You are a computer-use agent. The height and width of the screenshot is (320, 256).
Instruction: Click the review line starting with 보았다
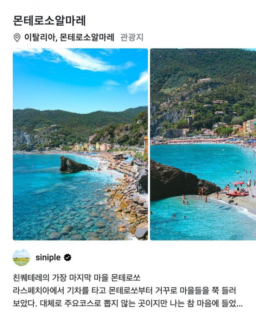128,303
